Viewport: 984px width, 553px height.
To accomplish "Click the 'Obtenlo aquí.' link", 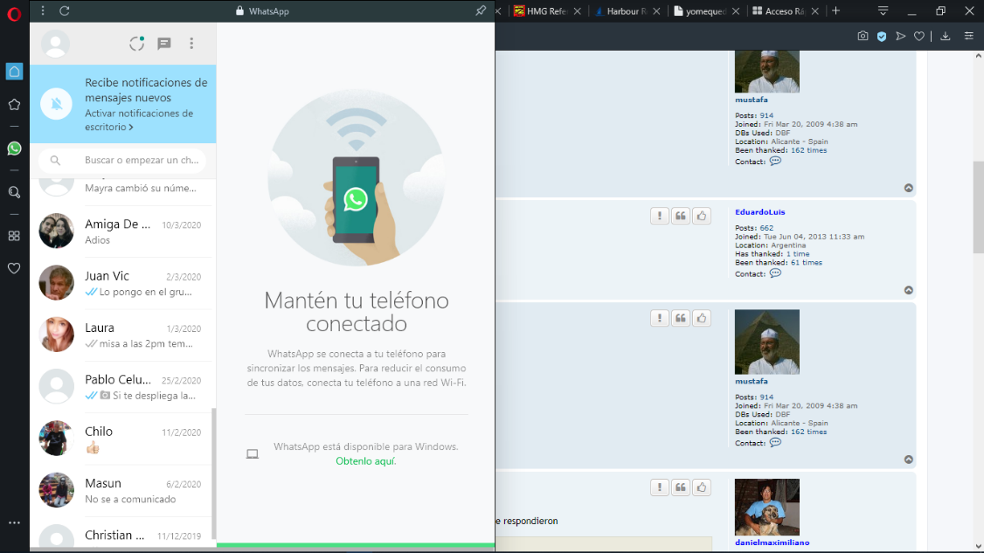I will tap(366, 461).
